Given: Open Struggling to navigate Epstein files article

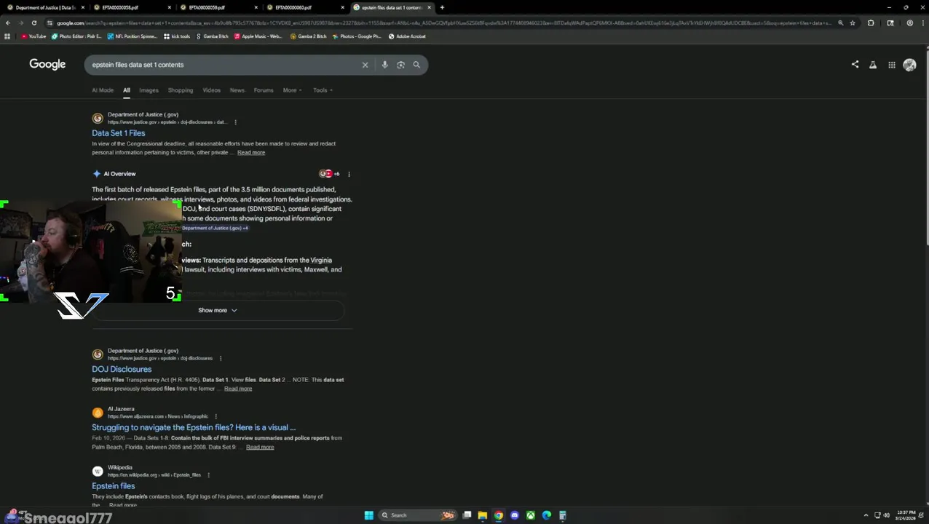Looking at the screenshot, I should [194, 427].
